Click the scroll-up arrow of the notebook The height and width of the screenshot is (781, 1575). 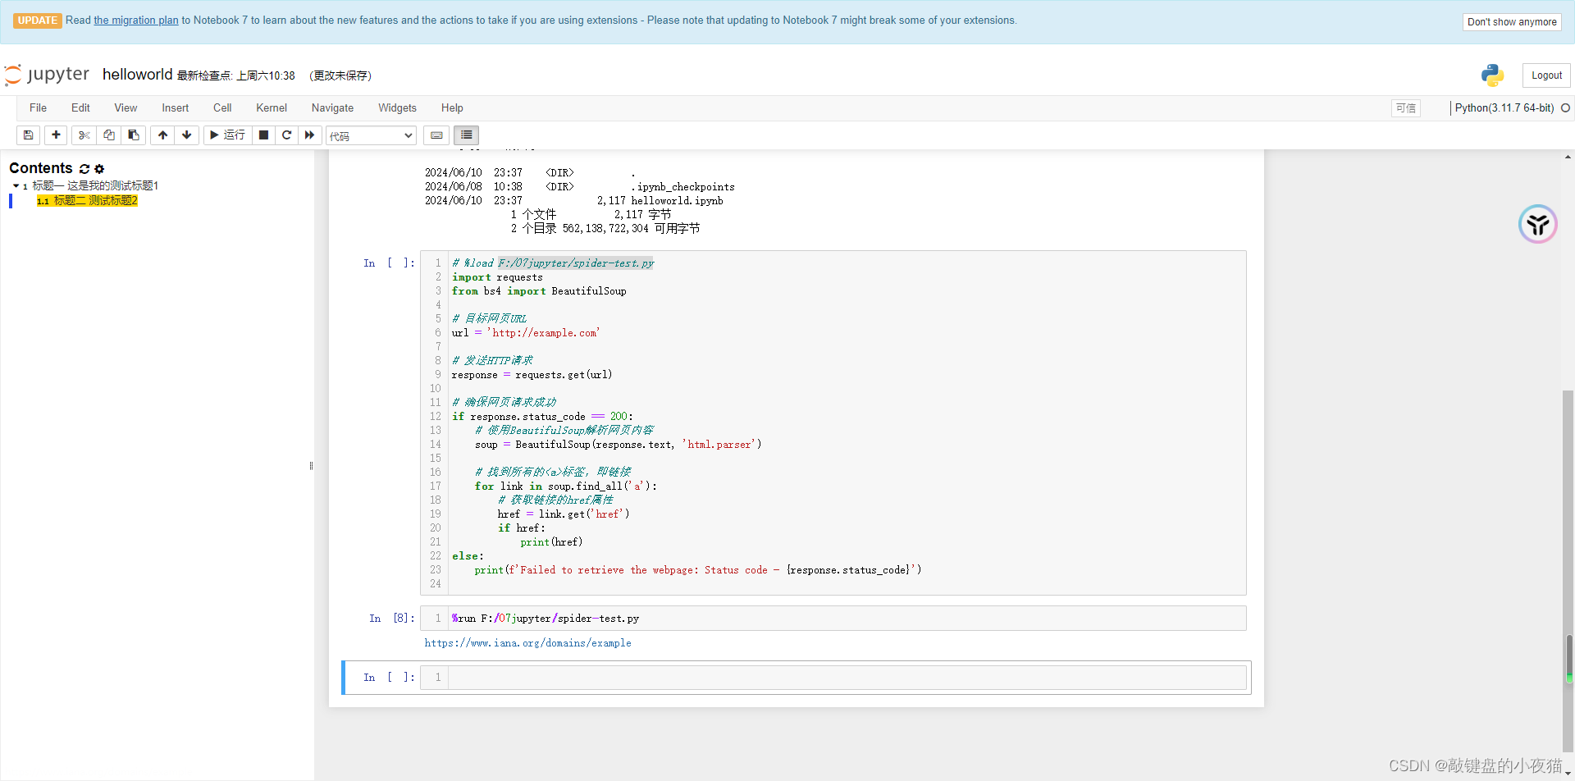(x=1568, y=157)
